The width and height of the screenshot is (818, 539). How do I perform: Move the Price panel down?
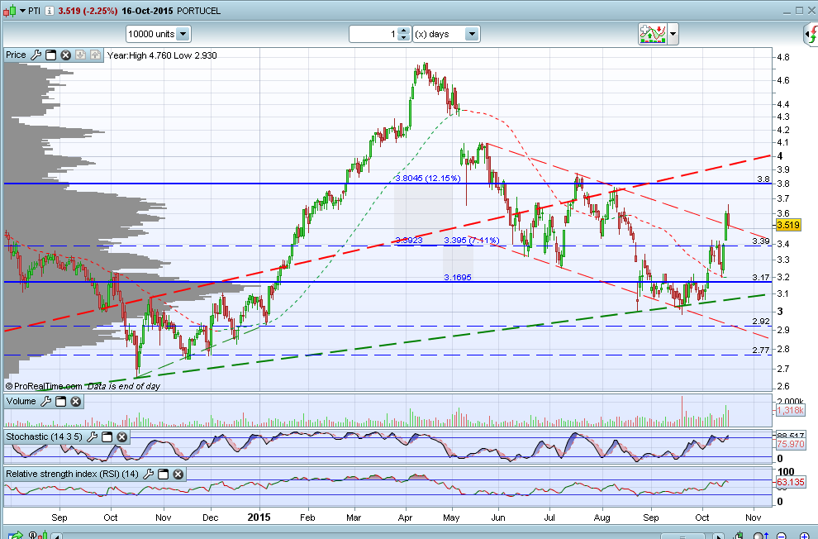click(80, 55)
